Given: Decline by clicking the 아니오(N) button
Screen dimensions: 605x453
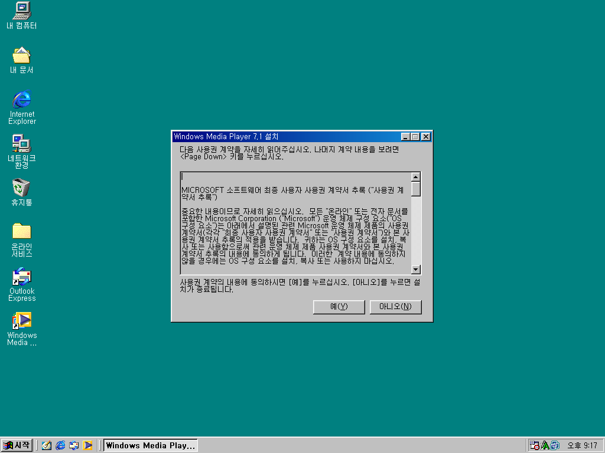Looking at the screenshot, I should point(395,307).
